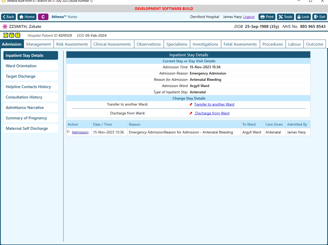Click the To Ward column header

coord(252,124)
